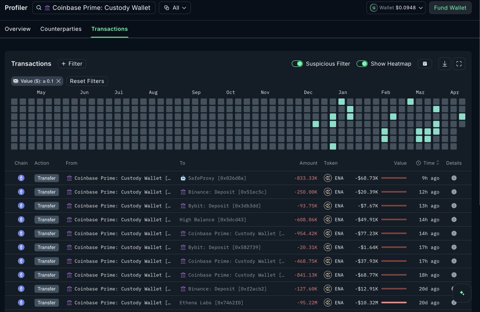This screenshot has height=312, width=480.
Task: Click the download transactions icon
Action: click(444, 64)
